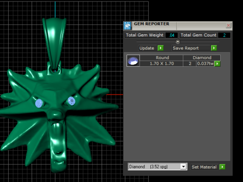
Task: Click the GEM REPORTER title text
Action: tap(151, 24)
